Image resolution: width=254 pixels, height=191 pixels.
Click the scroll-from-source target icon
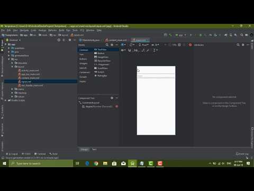click(x=59, y=40)
